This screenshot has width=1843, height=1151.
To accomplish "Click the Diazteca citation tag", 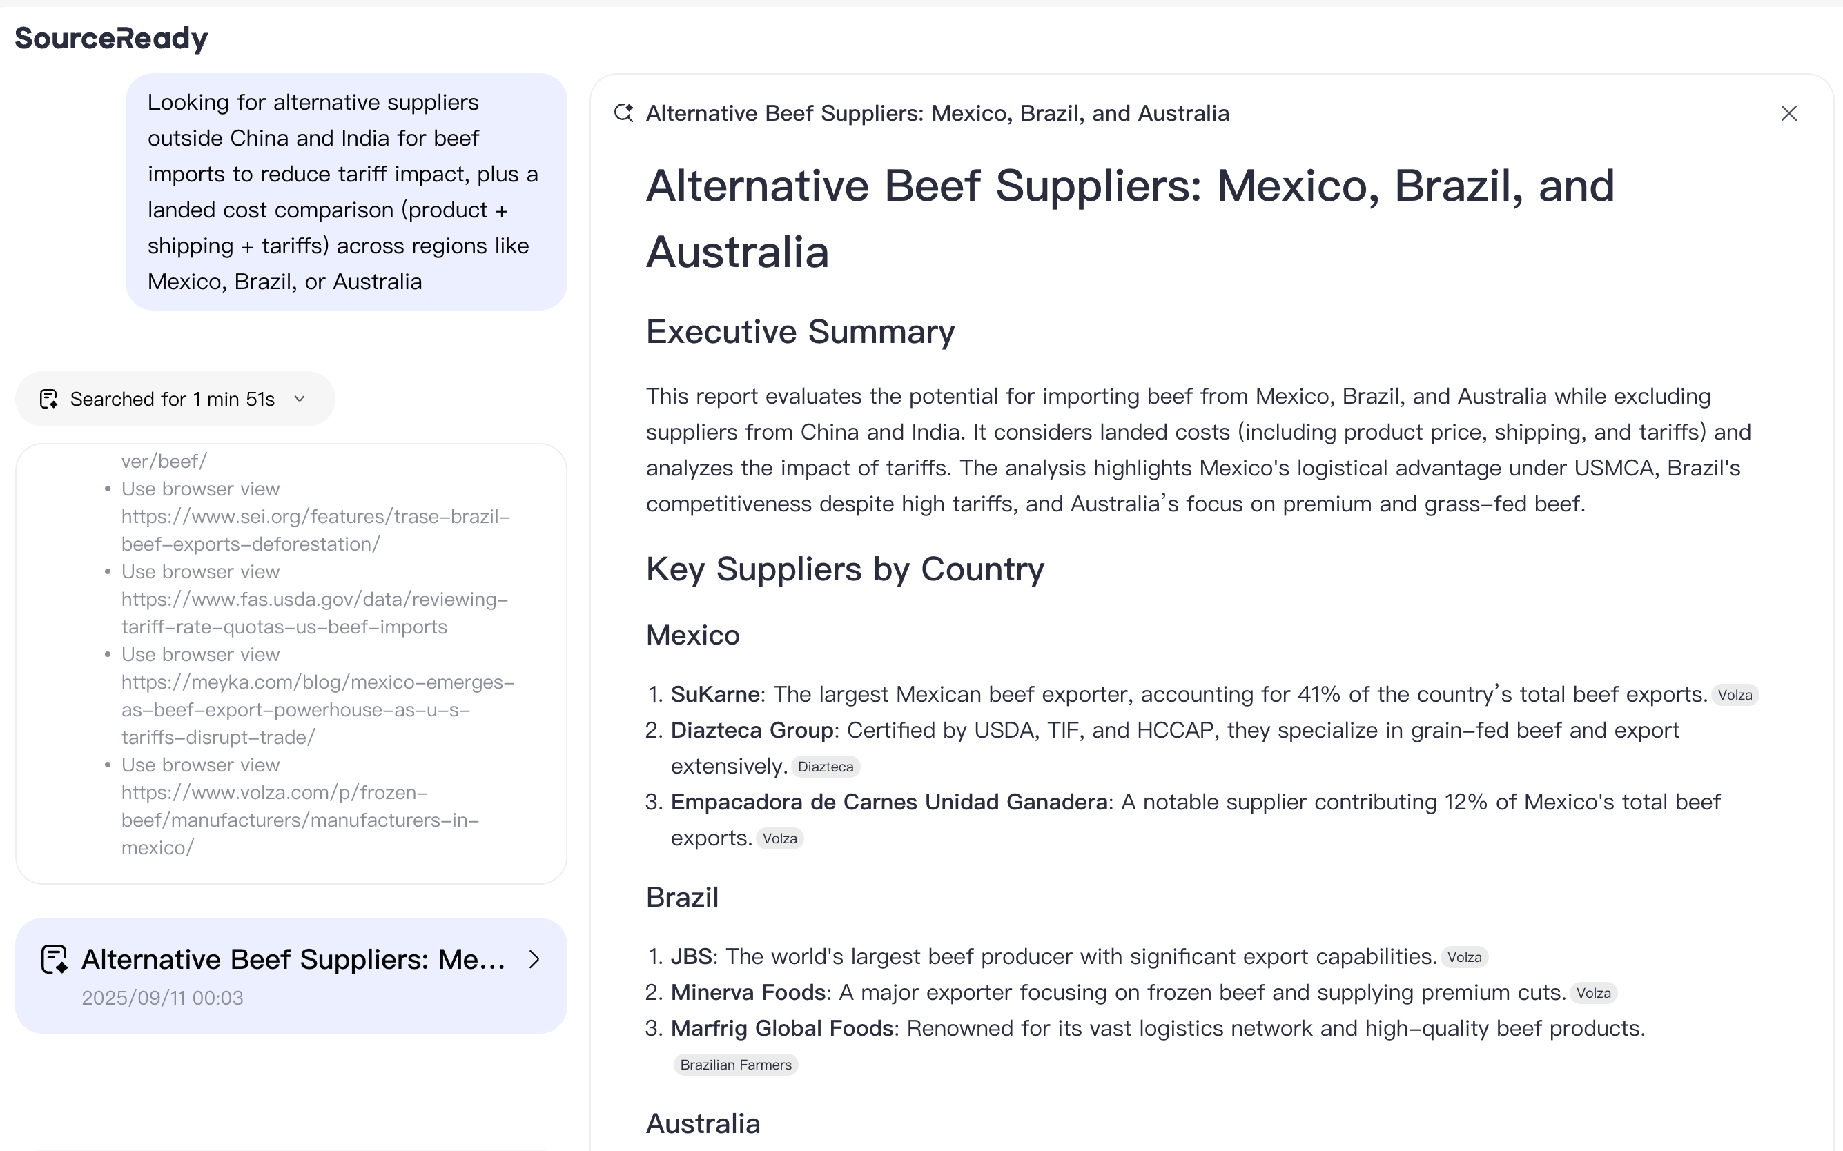I will click(825, 767).
